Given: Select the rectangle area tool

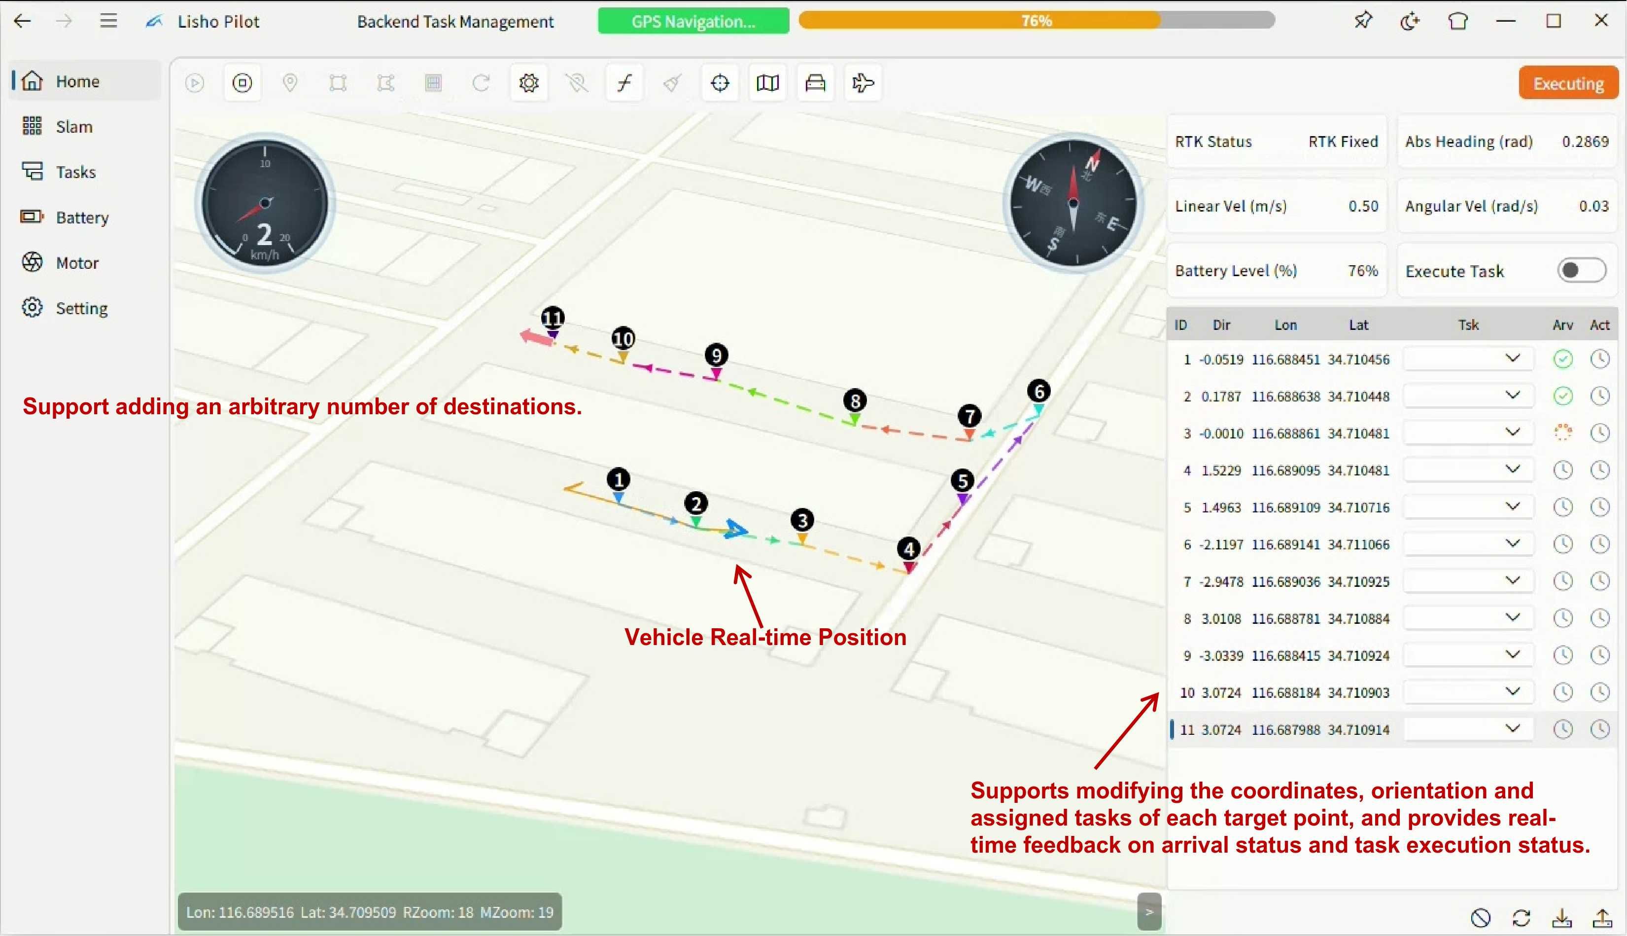Looking at the screenshot, I should pyautogui.click(x=338, y=83).
